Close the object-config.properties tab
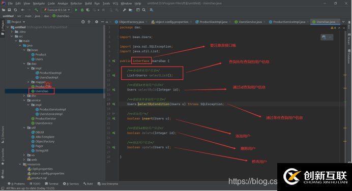The height and width of the screenshot is (191, 352). point(191,22)
